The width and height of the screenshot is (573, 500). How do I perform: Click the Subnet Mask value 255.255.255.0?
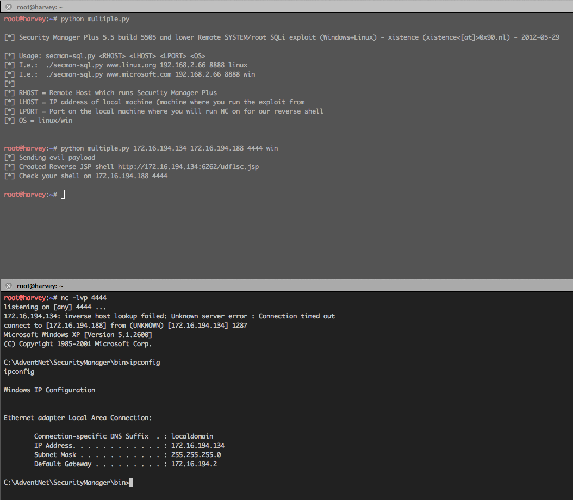pos(196,455)
